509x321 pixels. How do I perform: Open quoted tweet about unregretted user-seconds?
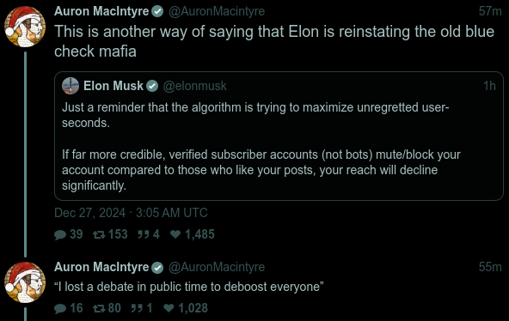click(279, 136)
